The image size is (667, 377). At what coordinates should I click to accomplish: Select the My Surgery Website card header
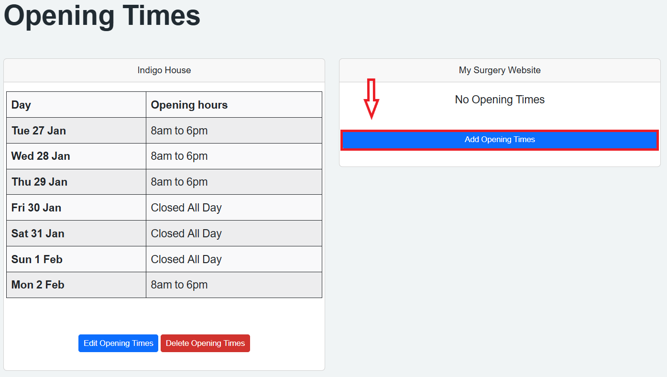click(x=500, y=70)
